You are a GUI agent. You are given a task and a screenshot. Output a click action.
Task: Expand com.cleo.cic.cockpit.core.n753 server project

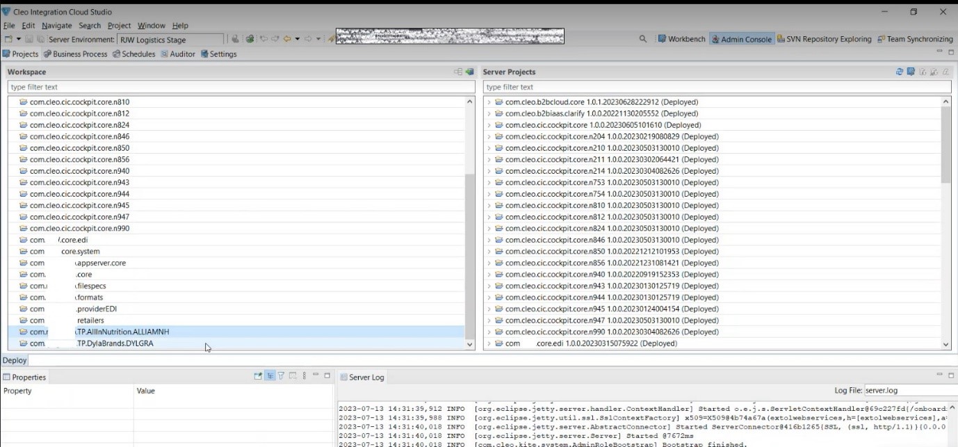[x=489, y=183]
